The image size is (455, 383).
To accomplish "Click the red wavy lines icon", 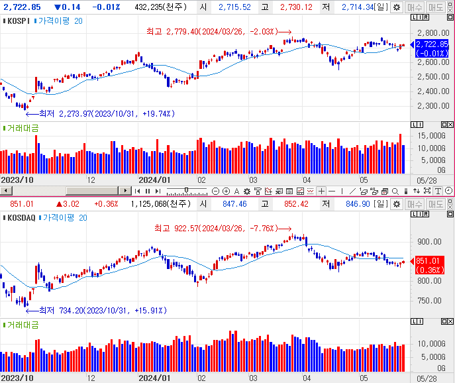I will [x=310, y=191].
